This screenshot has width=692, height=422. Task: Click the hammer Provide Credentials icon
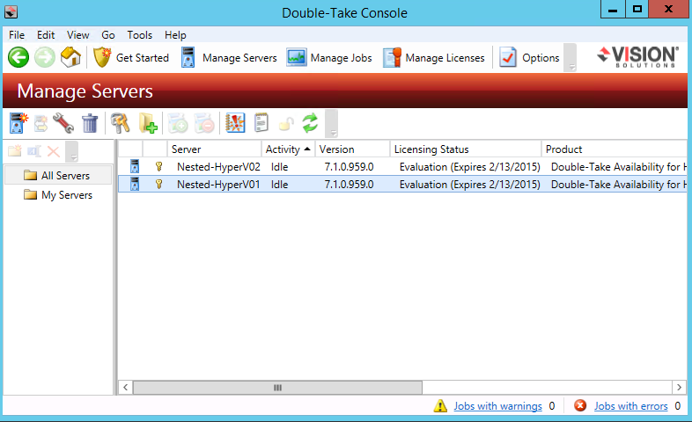(x=120, y=123)
